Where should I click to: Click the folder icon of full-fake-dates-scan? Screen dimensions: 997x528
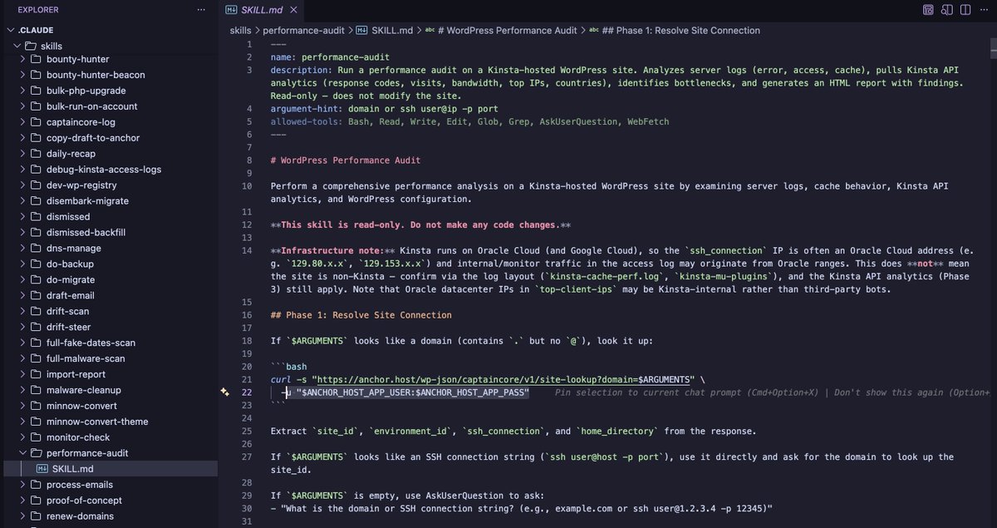36,343
